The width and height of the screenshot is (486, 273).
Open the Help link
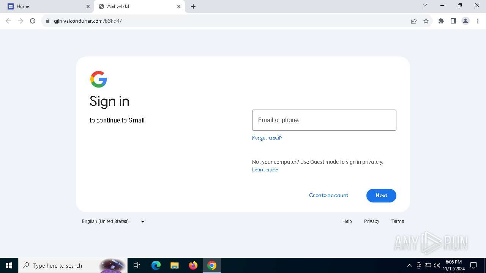(347, 221)
